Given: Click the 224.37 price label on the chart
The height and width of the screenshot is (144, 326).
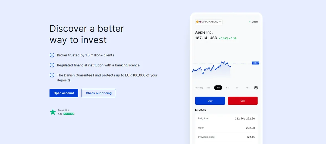Looking at the screenshot, I should tap(255, 63).
